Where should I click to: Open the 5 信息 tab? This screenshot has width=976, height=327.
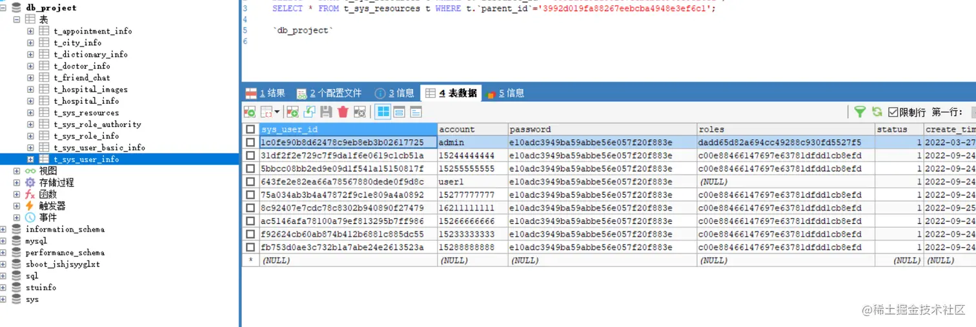505,94
